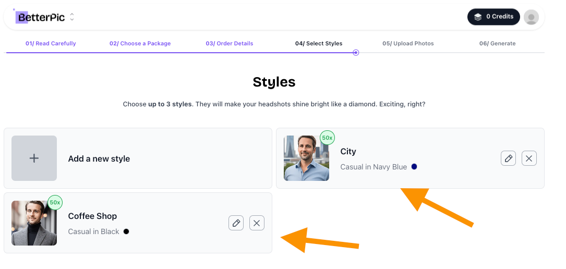This screenshot has height=269, width=566.
Task: Go to 01/ Read Carefully step
Action: click(51, 43)
